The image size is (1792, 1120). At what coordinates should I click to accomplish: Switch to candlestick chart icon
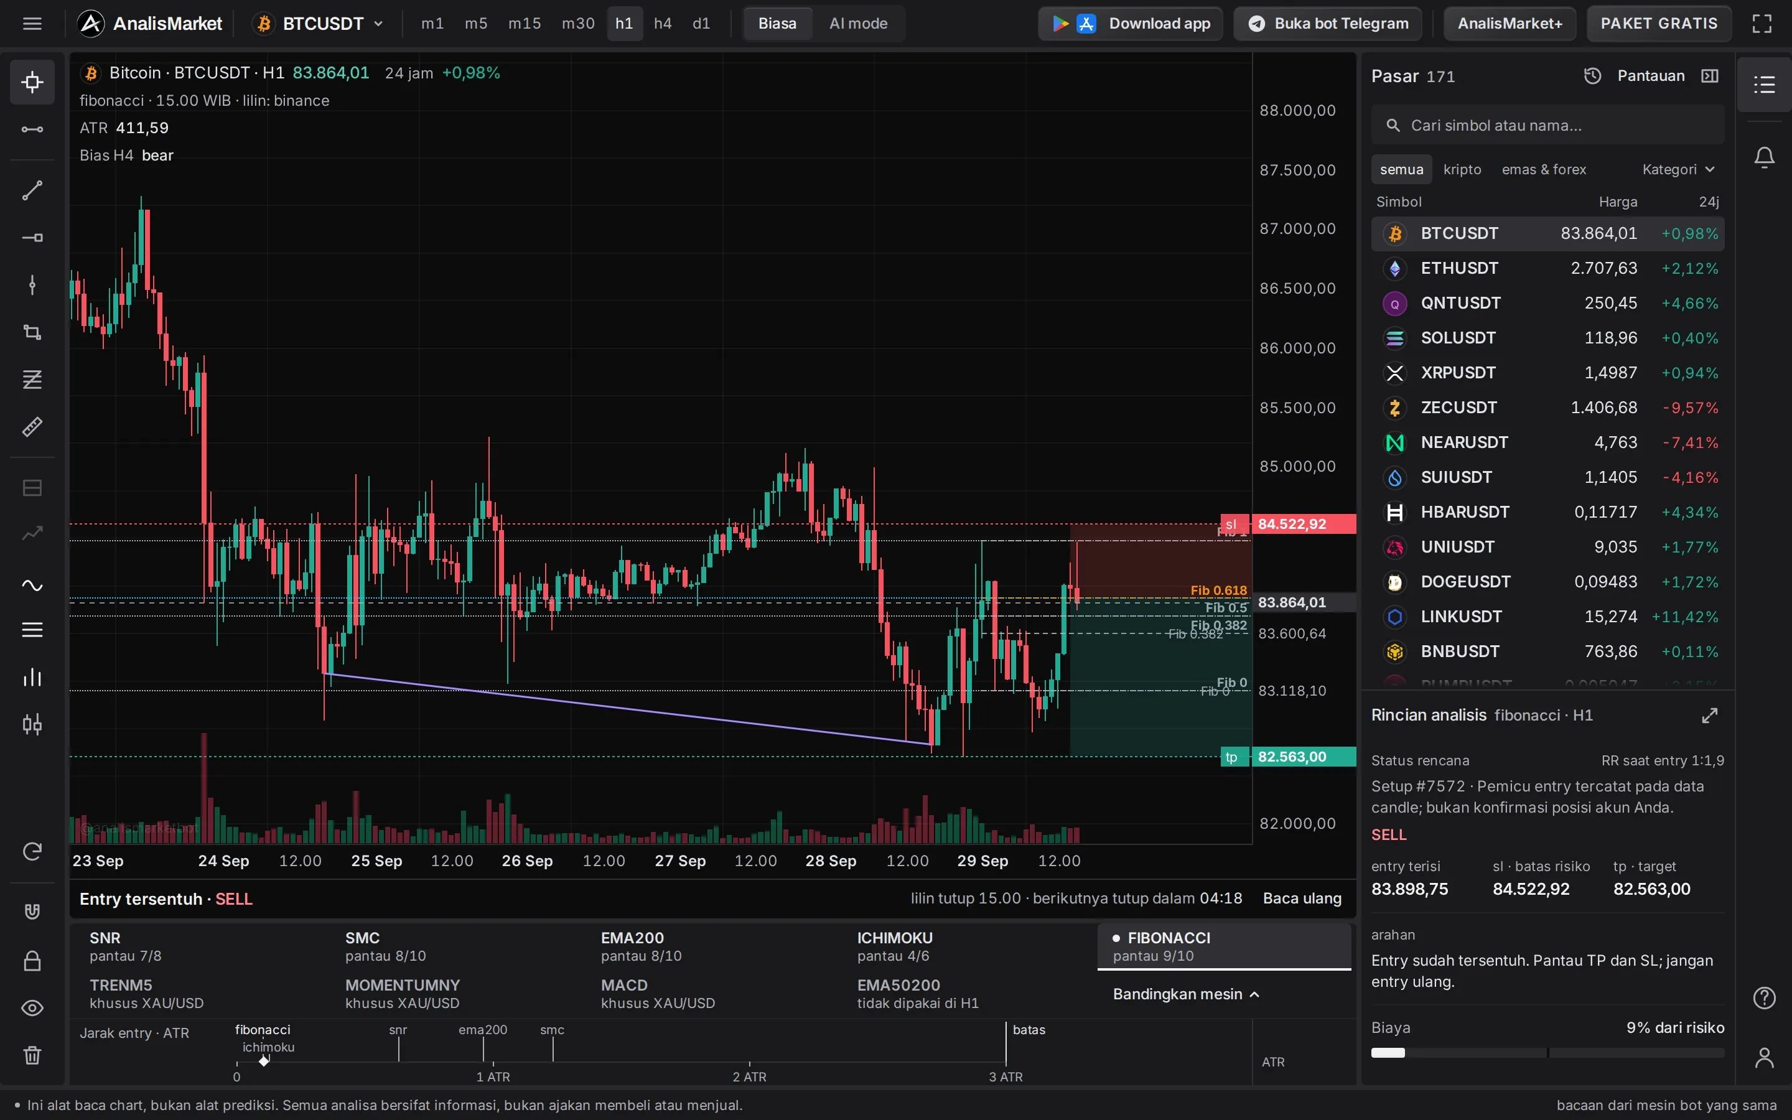(32, 724)
